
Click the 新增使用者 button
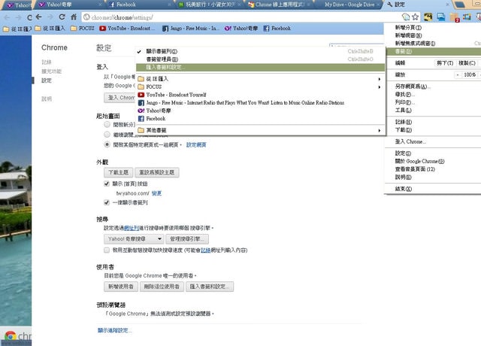pos(121,287)
